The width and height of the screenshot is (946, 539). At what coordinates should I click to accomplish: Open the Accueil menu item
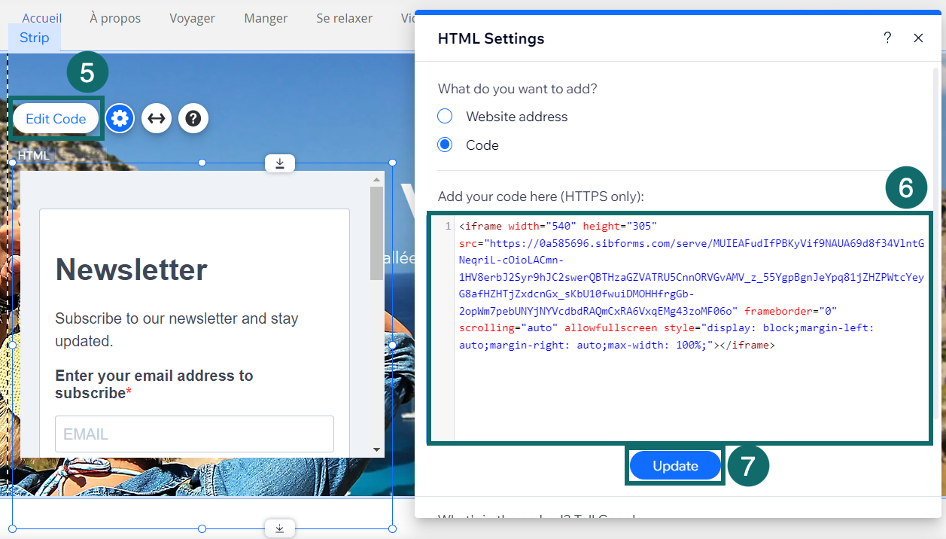42,18
